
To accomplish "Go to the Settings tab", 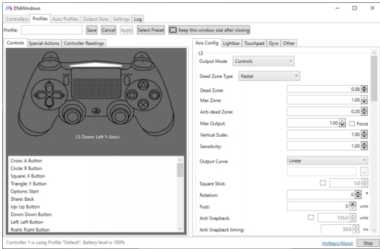I will click(121, 19).
